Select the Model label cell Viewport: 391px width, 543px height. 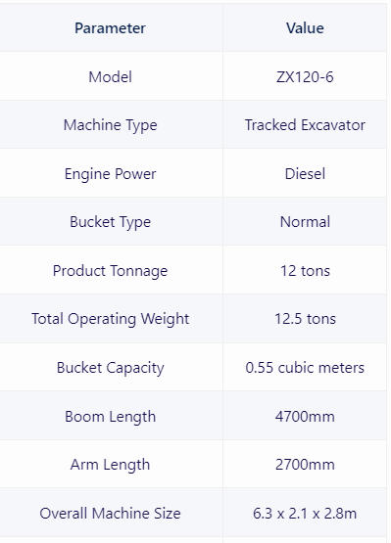point(110,76)
